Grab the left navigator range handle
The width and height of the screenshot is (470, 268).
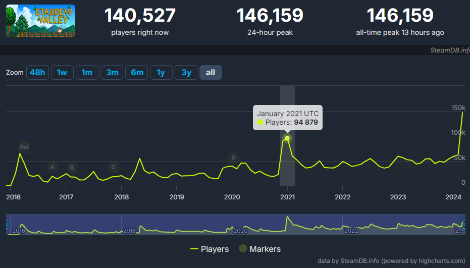[7, 224]
